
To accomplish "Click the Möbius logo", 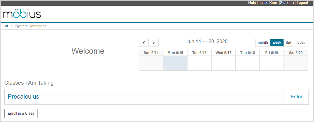I will pos(22,14).
